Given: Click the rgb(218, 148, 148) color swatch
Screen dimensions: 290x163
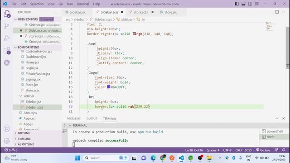Looking at the screenshot, I should [134, 34].
